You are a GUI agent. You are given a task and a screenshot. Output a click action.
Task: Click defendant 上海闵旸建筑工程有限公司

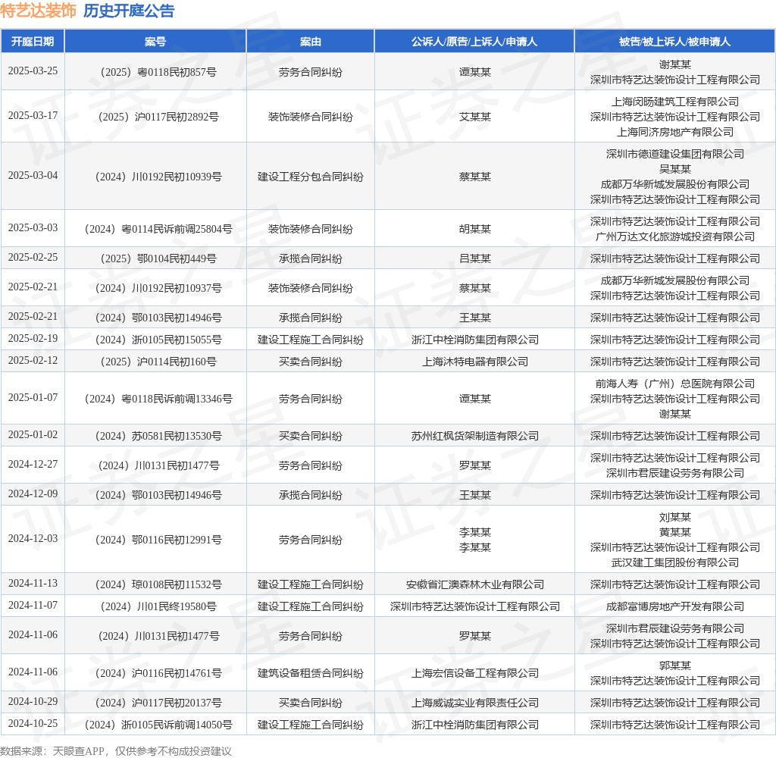click(674, 102)
